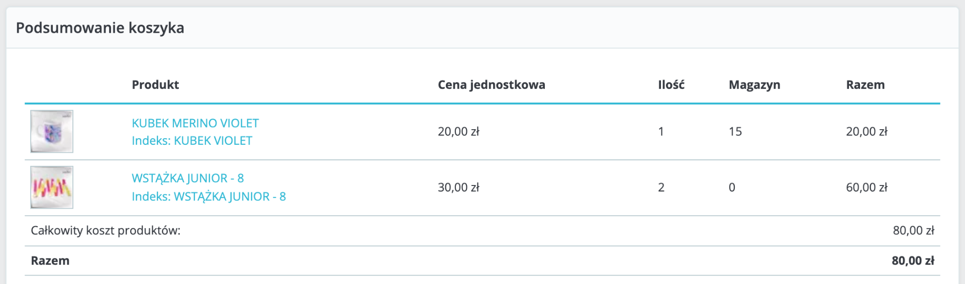This screenshot has width=965, height=284.
Task: Click quantity value 2 in the ribbon row
Action: (661, 187)
